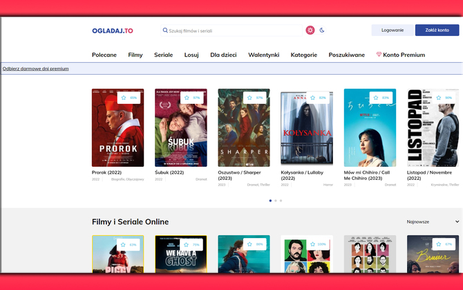The image size is (463, 290).
Task: Open Oszustwo / Sharper (2023) title link
Action: 240,175
